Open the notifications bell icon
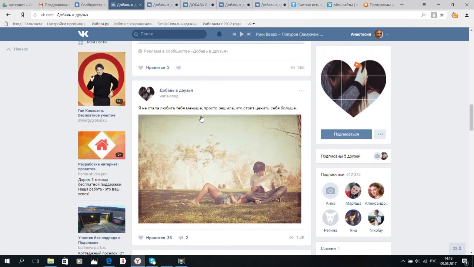This screenshot has width=474, height=267. point(219,34)
